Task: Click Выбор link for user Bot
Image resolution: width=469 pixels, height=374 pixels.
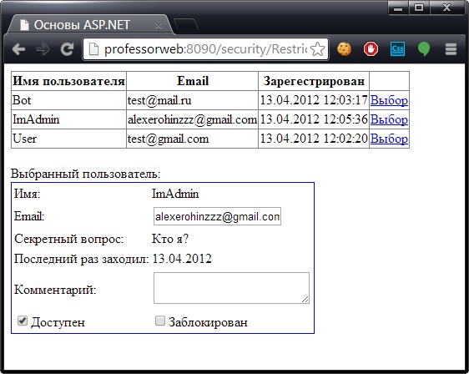Action: pyautogui.click(x=389, y=100)
